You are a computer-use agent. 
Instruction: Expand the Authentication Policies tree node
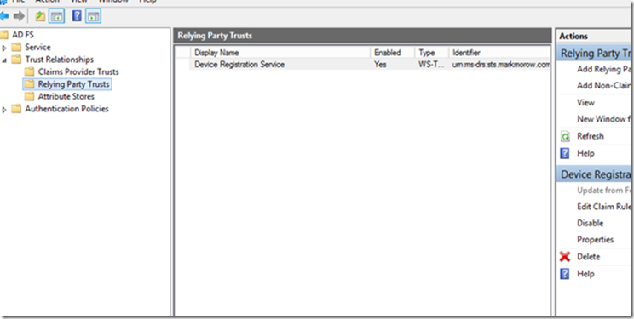pos(4,110)
